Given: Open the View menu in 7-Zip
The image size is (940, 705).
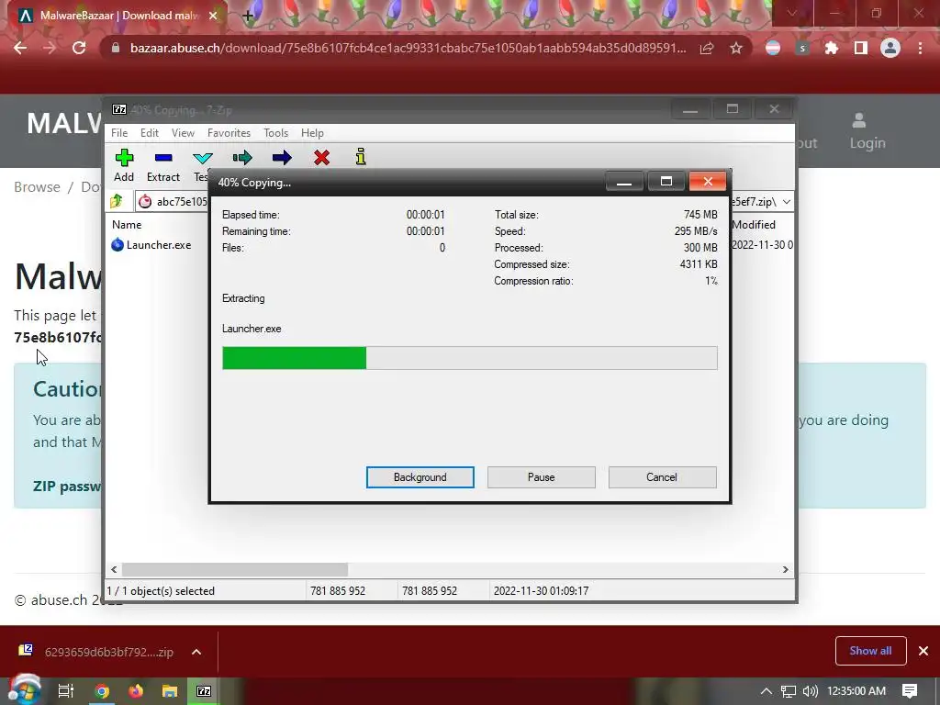Looking at the screenshot, I should pos(183,133).
